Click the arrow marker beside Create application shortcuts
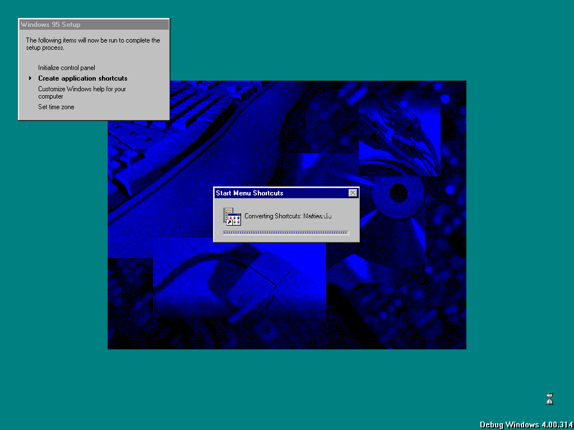This screenshot has height=430, width=574. point(30,78)
